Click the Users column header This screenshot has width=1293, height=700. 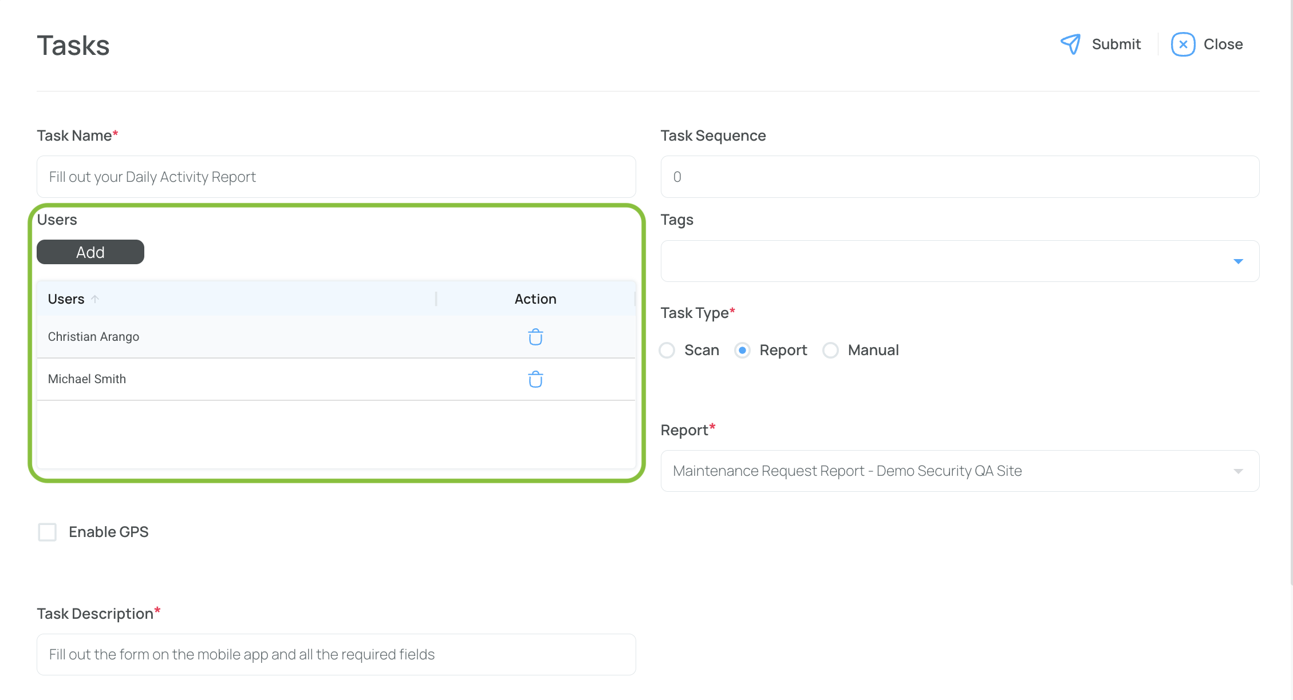tap(66, 299)
